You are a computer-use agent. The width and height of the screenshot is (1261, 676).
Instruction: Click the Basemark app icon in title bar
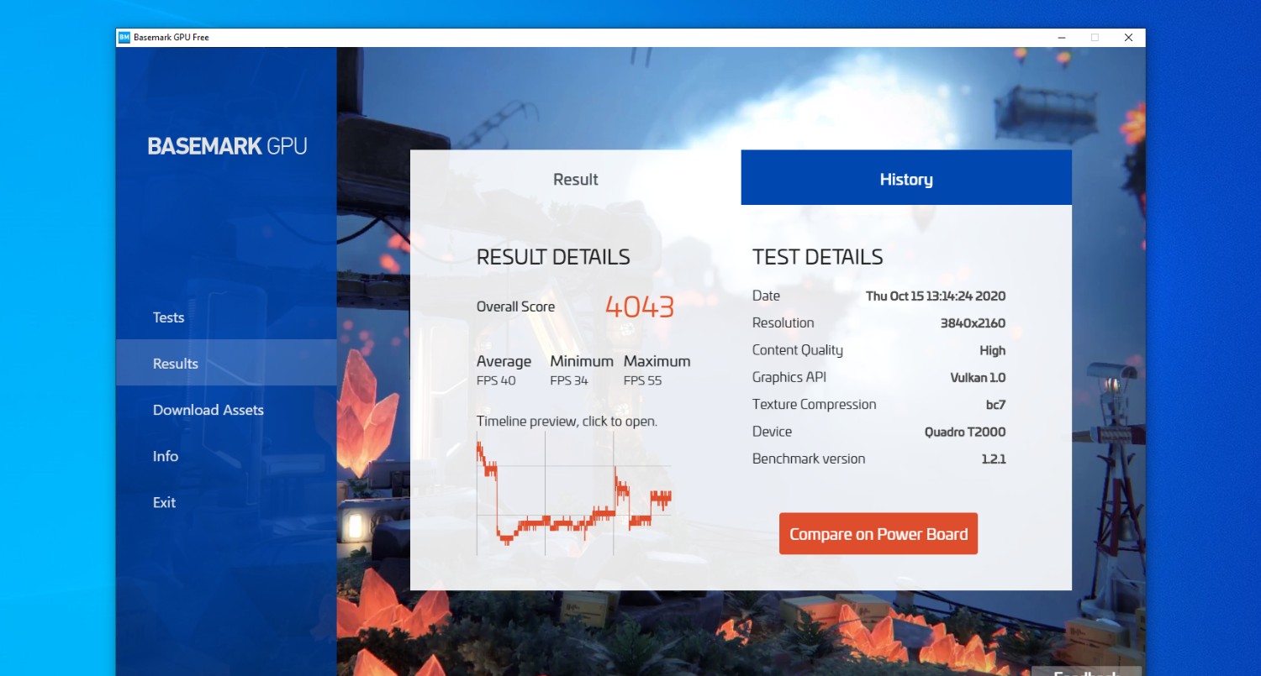(124, 38)
